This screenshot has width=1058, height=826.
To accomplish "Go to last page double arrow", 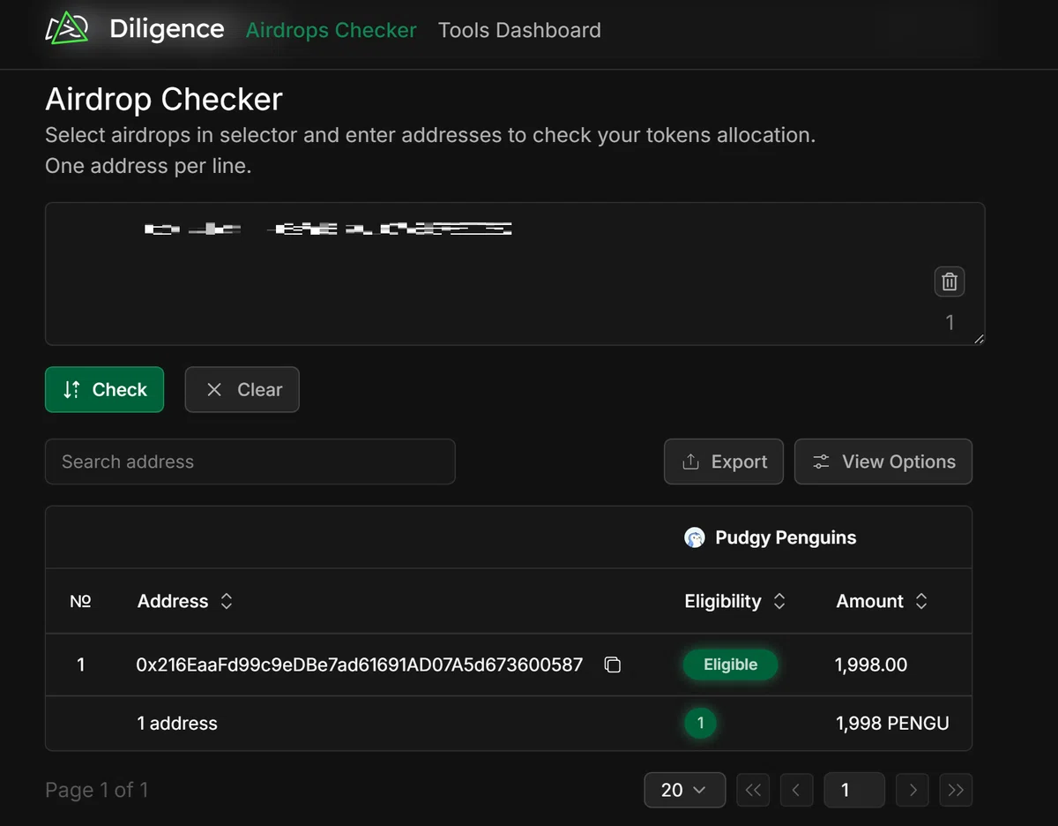I will [956, 790].
